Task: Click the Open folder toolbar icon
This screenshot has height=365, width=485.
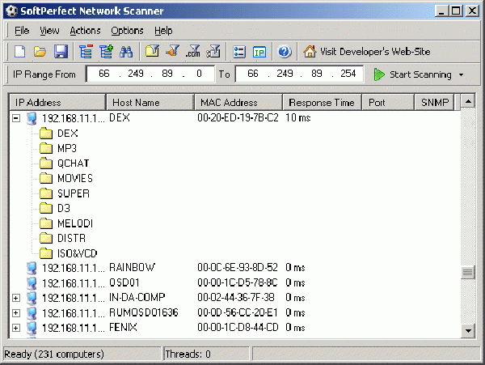Action: [x=40, y=52]
